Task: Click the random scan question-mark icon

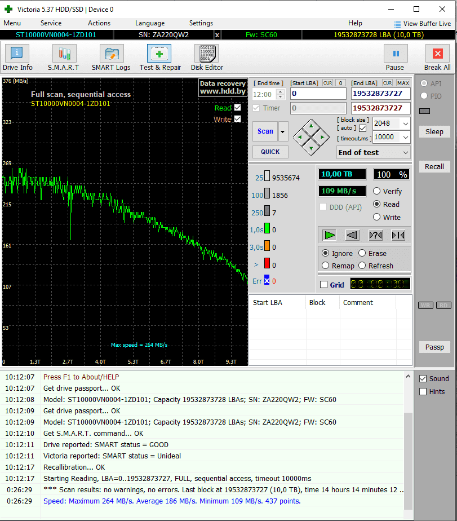Action: [x=375, y=235]
